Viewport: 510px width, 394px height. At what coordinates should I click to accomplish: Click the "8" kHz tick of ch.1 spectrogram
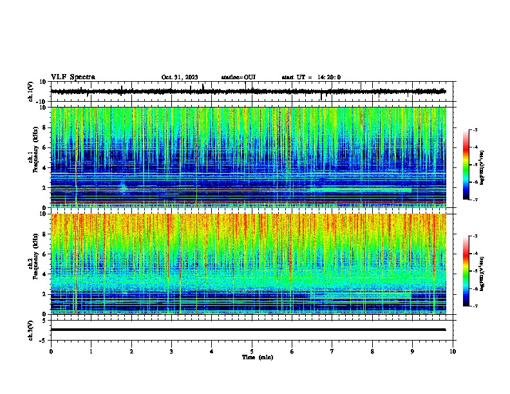[45, 127]
